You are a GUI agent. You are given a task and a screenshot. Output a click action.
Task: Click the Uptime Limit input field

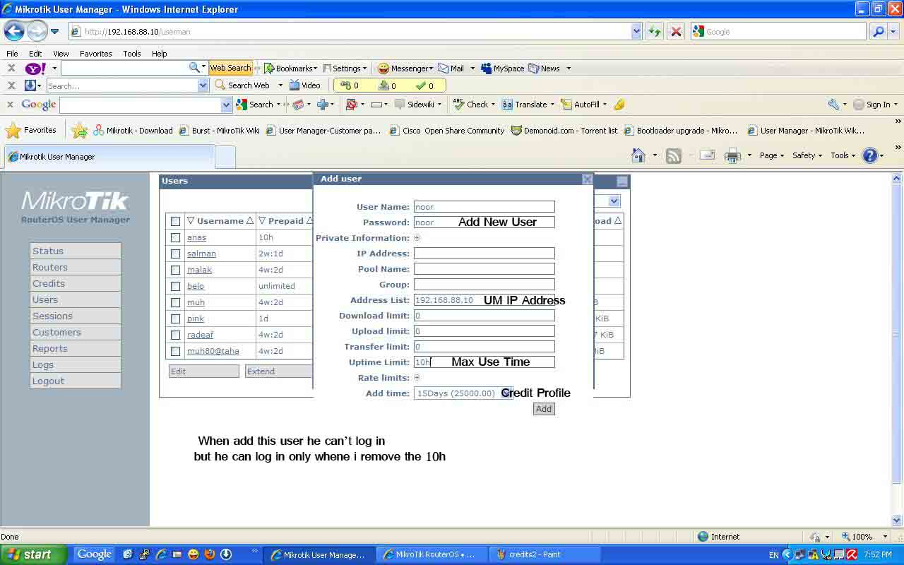click(x=484, y=362)
